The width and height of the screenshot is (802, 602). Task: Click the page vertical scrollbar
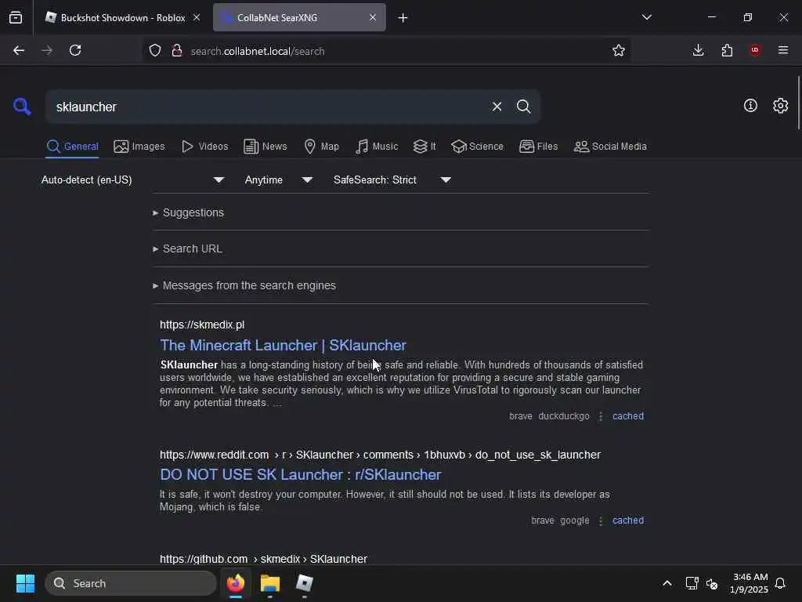click(x=798, y=103)
